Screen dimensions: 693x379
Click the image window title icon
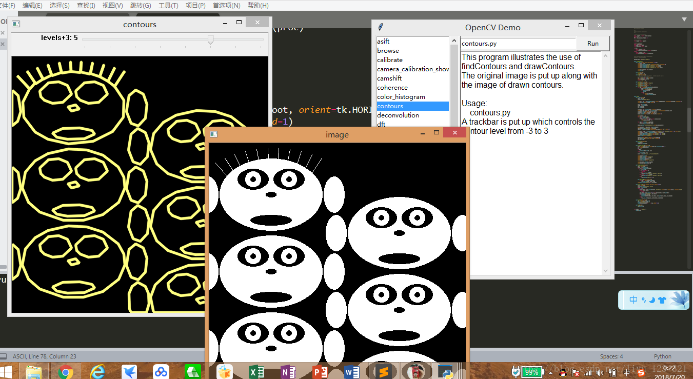[213, 134]
